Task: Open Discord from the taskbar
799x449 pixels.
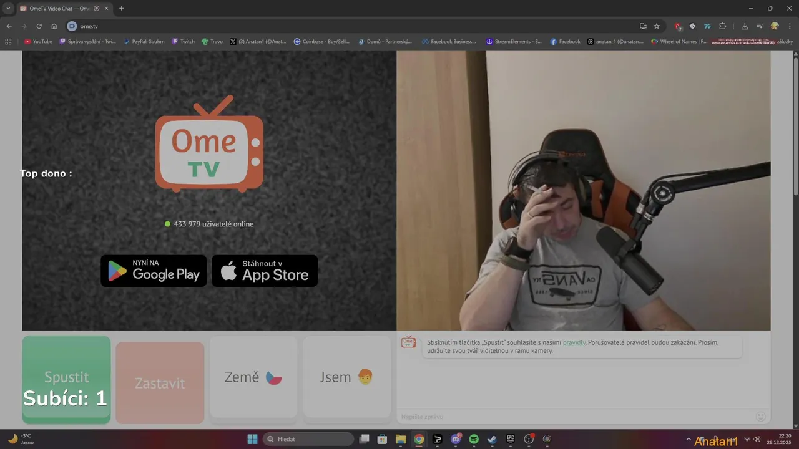Action: click(456, 439)
